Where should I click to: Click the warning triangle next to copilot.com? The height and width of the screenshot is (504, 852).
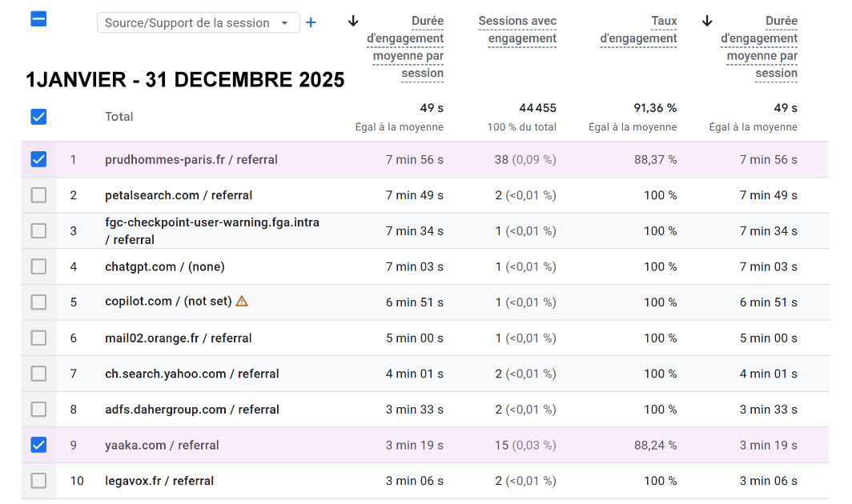click(242, 301)
